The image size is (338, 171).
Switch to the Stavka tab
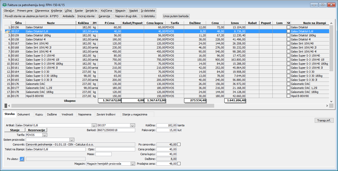[x=9, y=114]
